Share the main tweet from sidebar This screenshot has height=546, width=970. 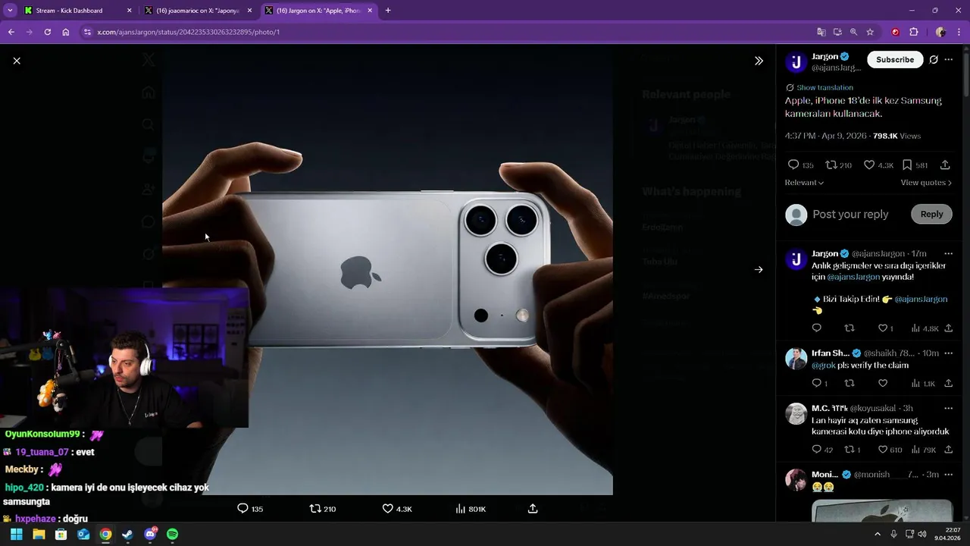click(945, 165)
